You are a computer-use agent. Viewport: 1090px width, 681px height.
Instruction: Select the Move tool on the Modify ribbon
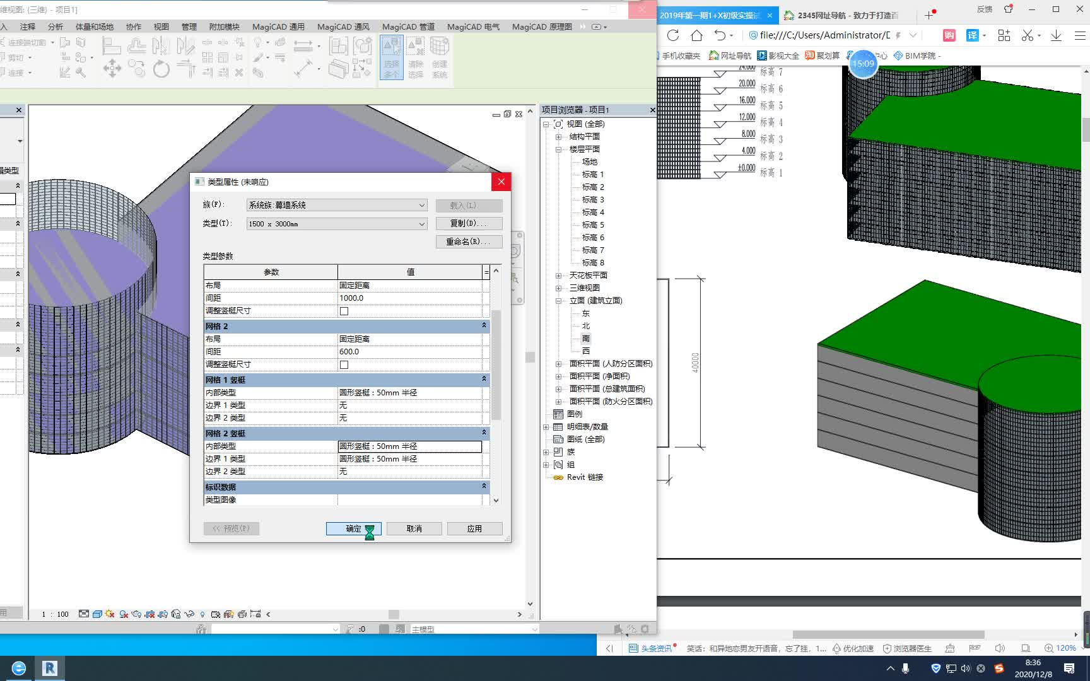[112, 69]
